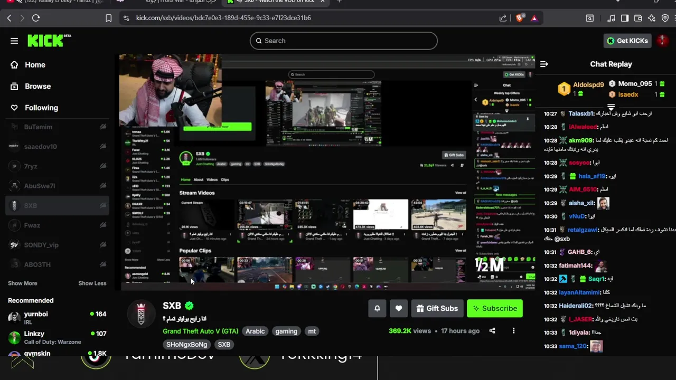Screen dimensions: 676x380
Task: Click Show Less in following list
Action: pyautogui.click(x=92, y=283)
